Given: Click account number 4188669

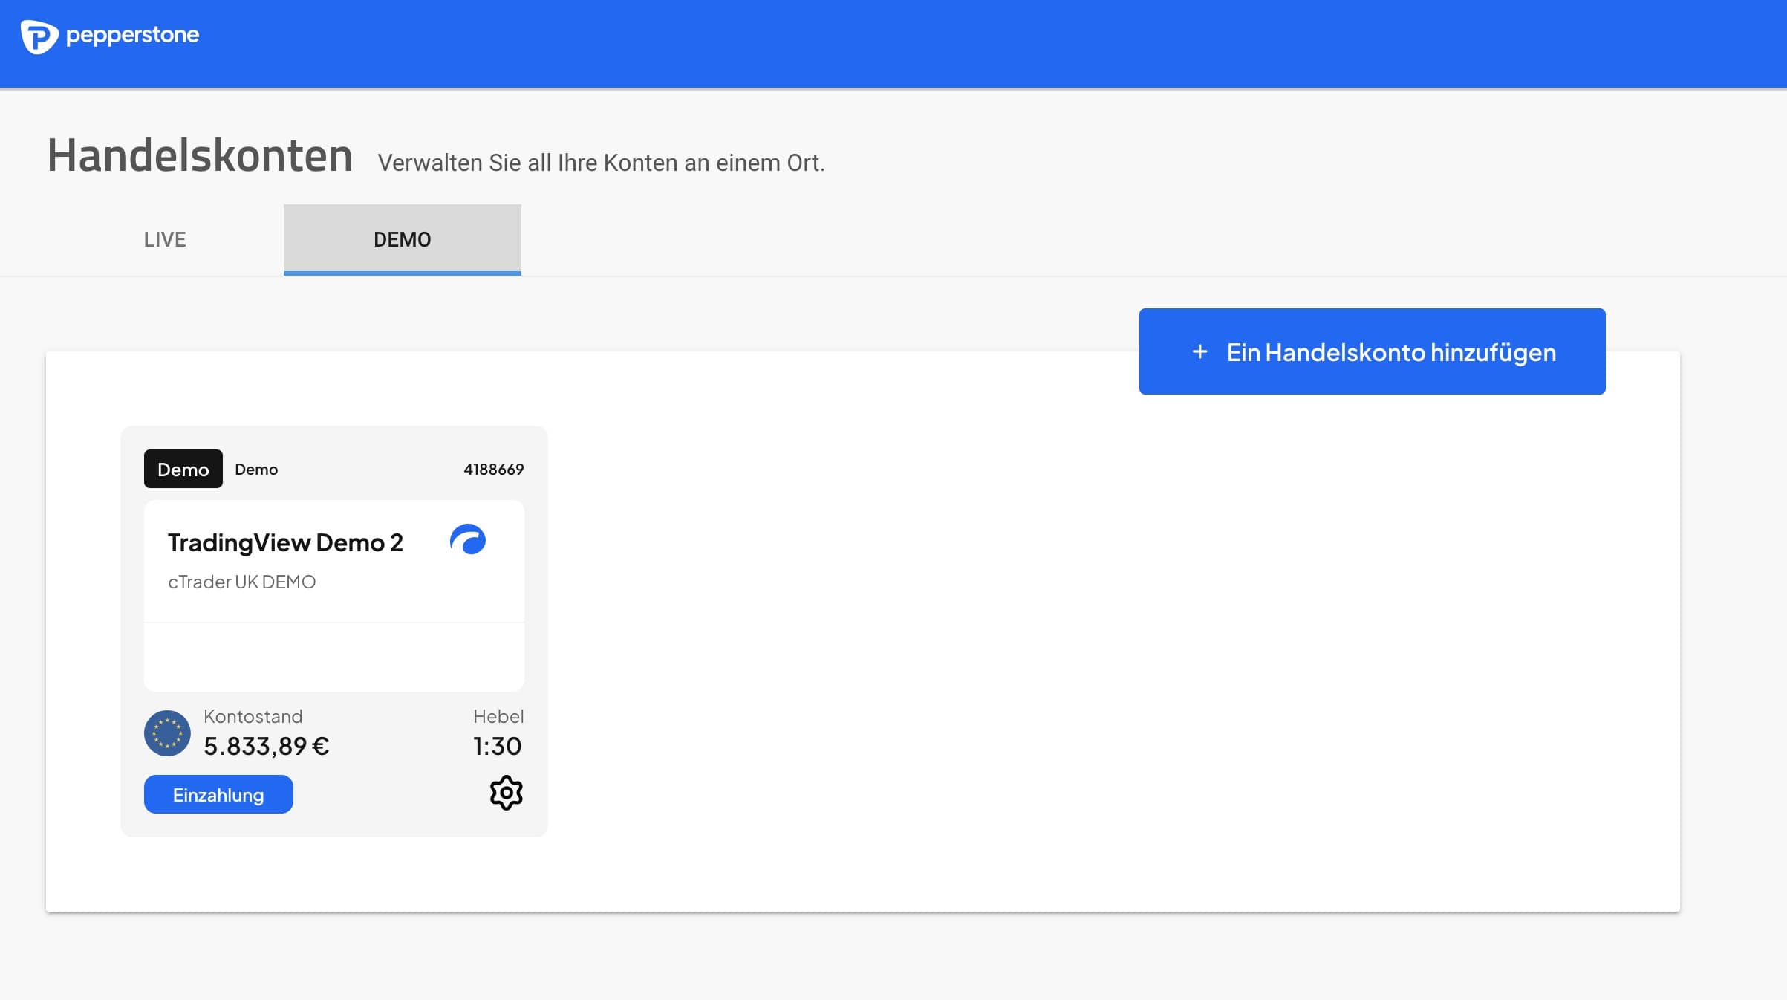Looking at the screenshot, I should 494,470.
